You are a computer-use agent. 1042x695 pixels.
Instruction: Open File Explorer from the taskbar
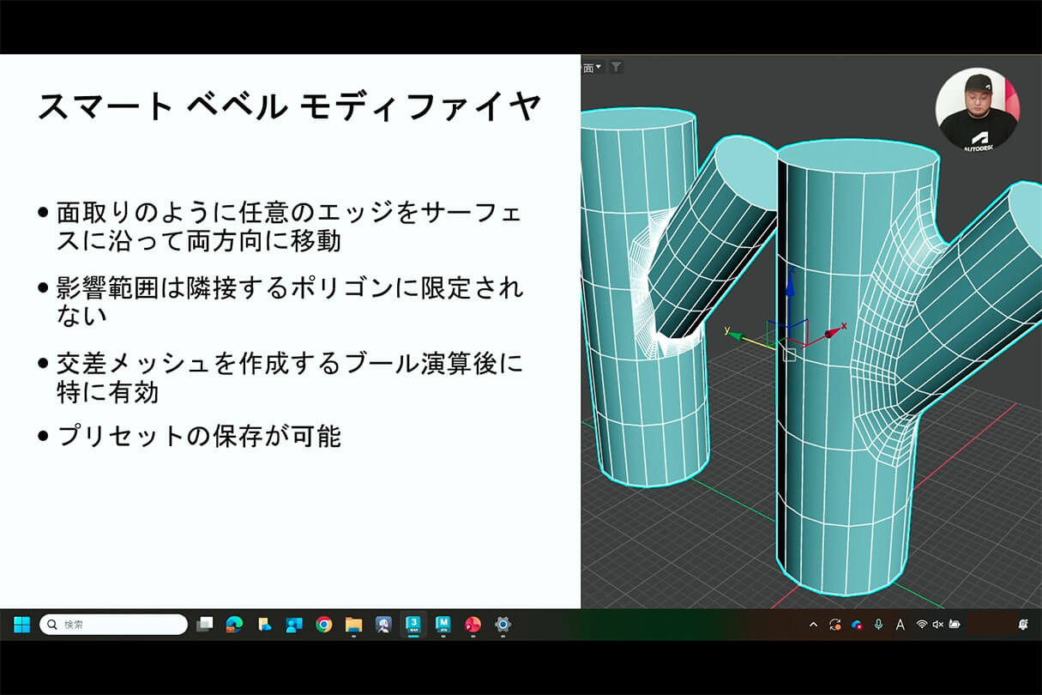(353, 625)
